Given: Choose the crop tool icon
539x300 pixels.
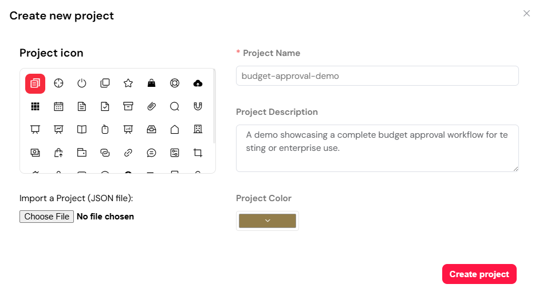Looking at the screenshot, I should pos(198,153).
